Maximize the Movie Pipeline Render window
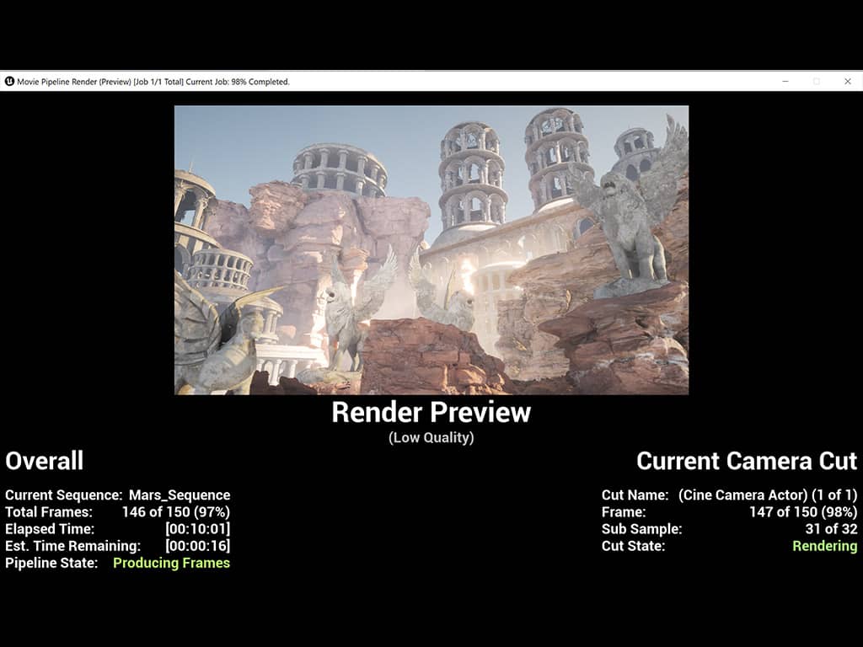Screen dimensions: 863x647 [x=817, y=82]
